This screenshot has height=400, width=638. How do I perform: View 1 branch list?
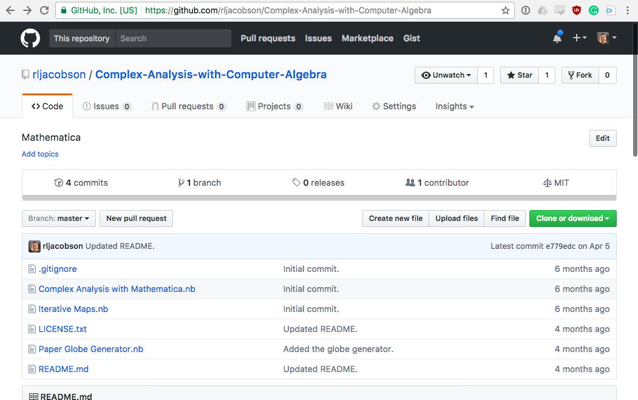tap(199, 183)
